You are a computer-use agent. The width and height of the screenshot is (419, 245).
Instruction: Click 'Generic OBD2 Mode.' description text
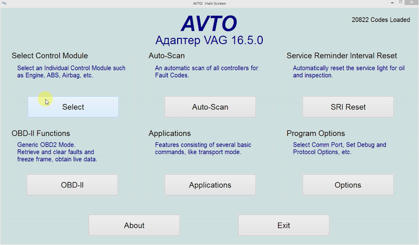[46, 145]
